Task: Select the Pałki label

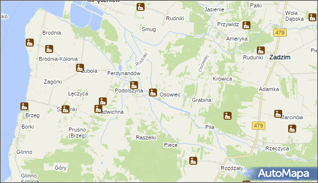Action: click(x=256, y=5)
